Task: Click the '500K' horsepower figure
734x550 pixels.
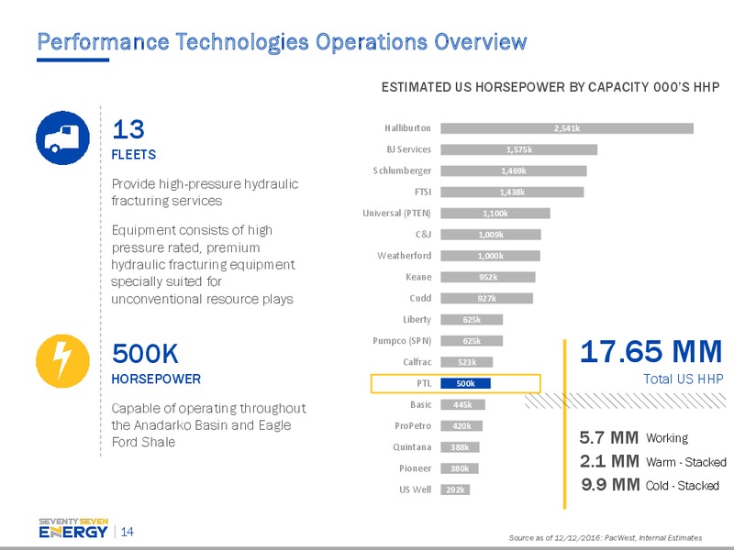Action: tap(145, 353)
